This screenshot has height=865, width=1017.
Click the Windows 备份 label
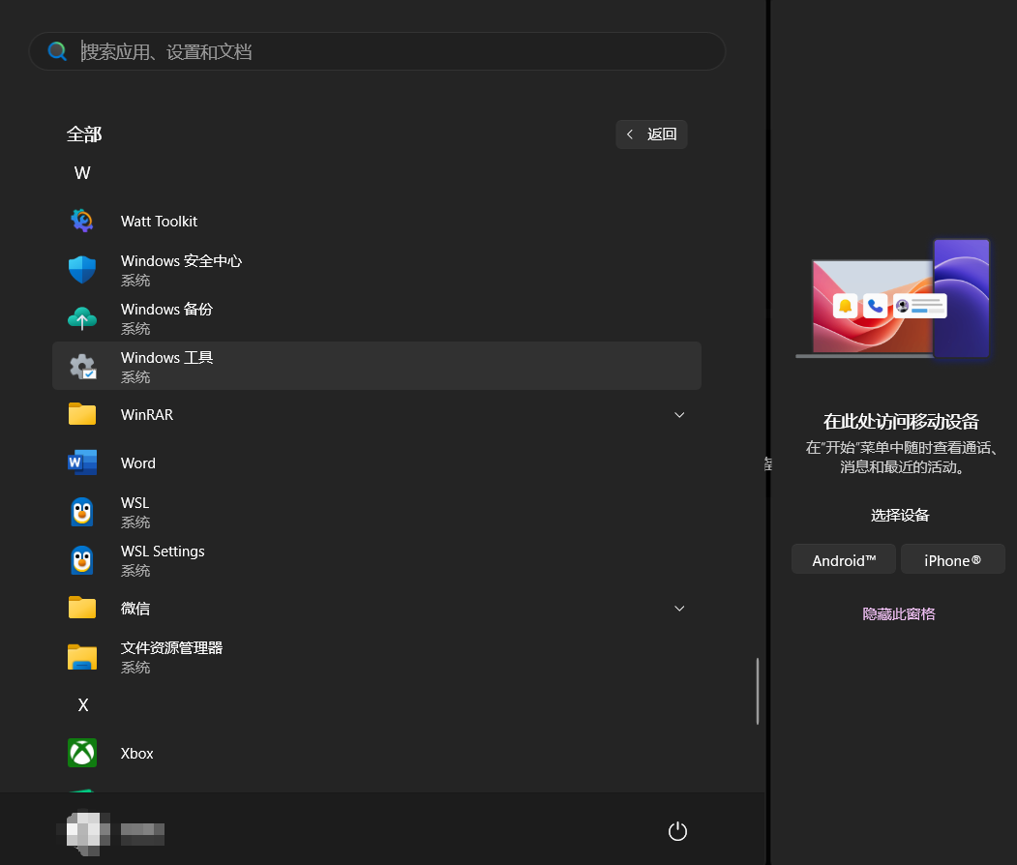(x=166, y=310)
